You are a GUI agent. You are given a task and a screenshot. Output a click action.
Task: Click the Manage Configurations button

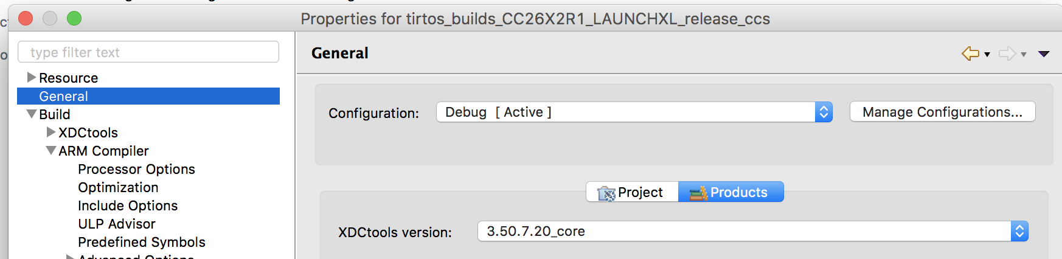click(x=942, y=112)
